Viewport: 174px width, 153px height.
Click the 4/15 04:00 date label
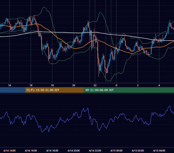point(159,150)
